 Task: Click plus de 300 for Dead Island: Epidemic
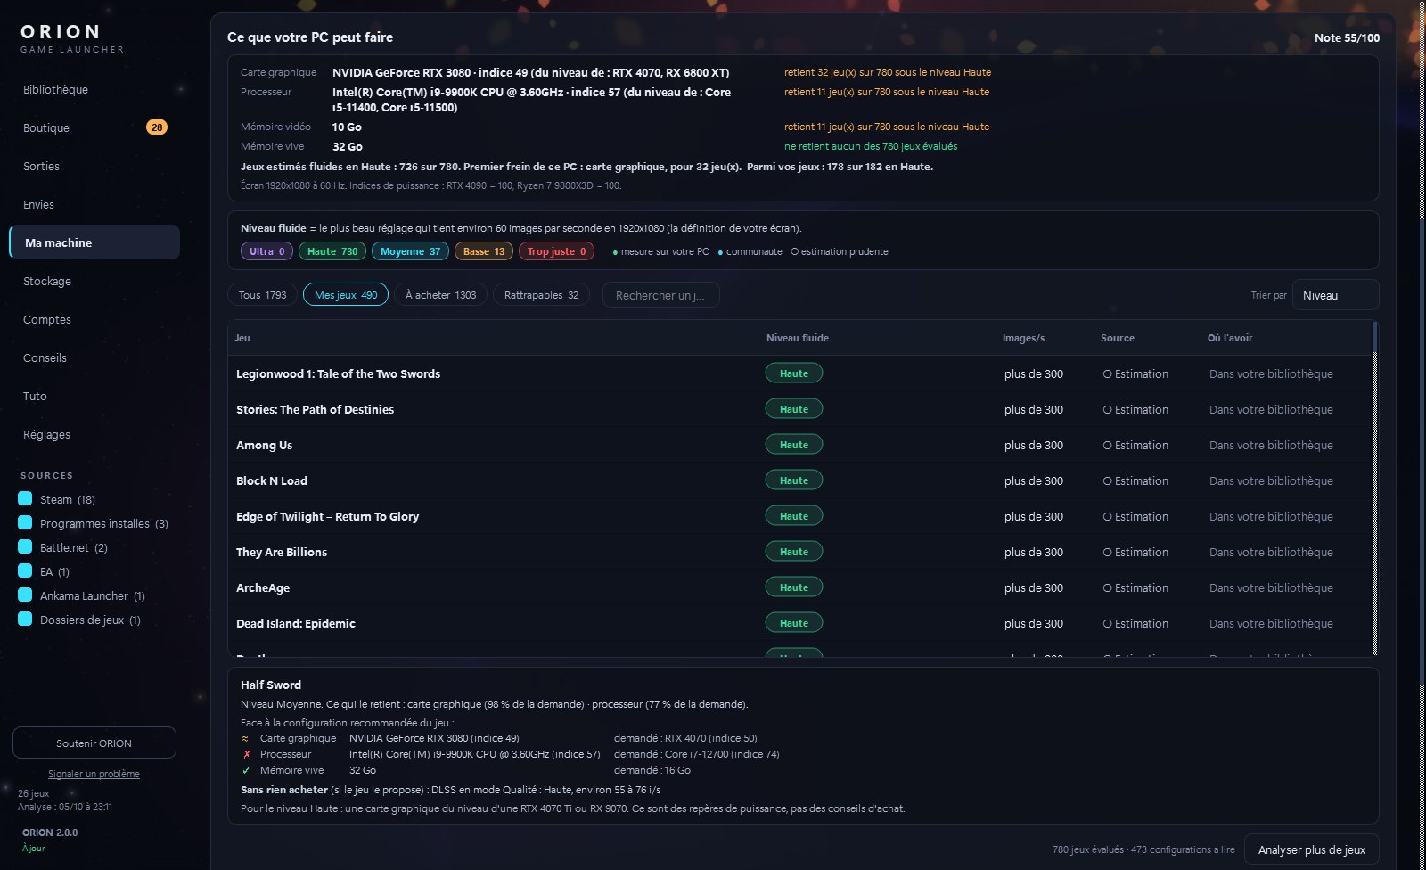(1034, 623)
